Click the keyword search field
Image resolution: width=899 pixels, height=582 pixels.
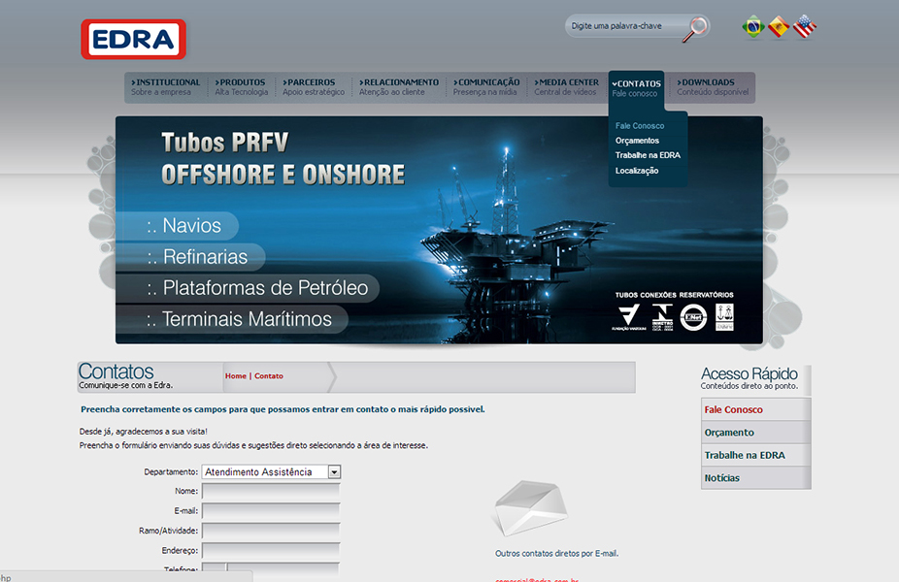pos(625,26)
